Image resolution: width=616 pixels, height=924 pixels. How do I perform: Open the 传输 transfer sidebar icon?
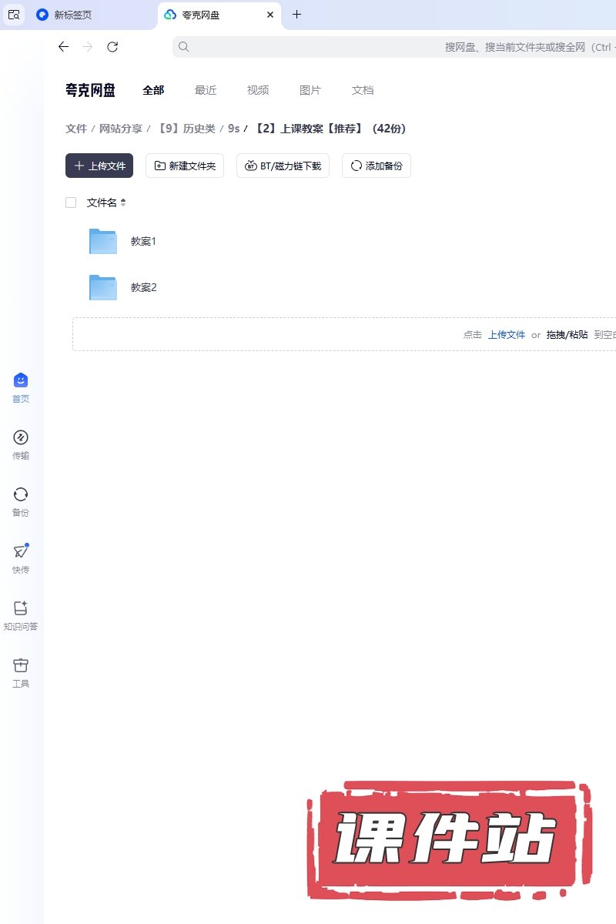[x=21, y=438]
